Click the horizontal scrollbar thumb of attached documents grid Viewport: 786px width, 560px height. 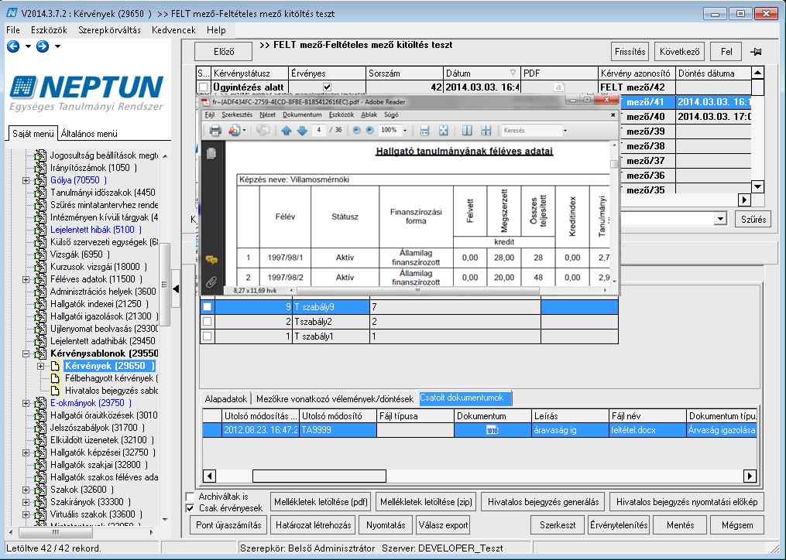click(319, 476)
